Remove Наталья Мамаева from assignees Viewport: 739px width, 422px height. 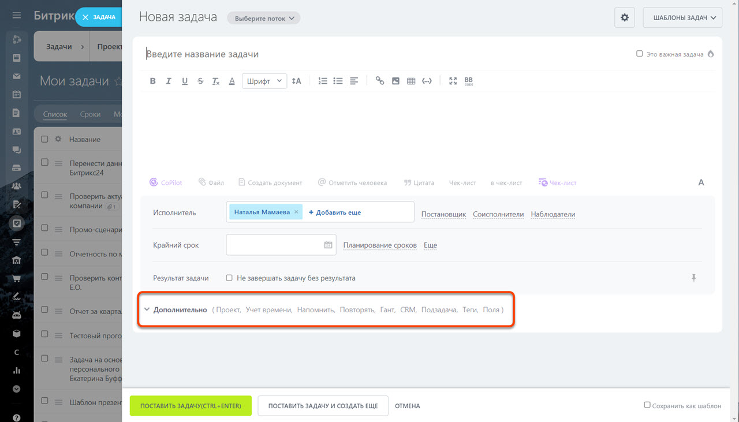point(296,212)
